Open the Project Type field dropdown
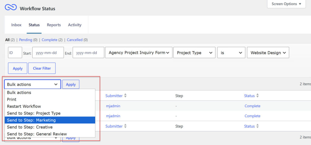Image resolution: width=311 pixels, height=145 pixels. pos(194,52)
